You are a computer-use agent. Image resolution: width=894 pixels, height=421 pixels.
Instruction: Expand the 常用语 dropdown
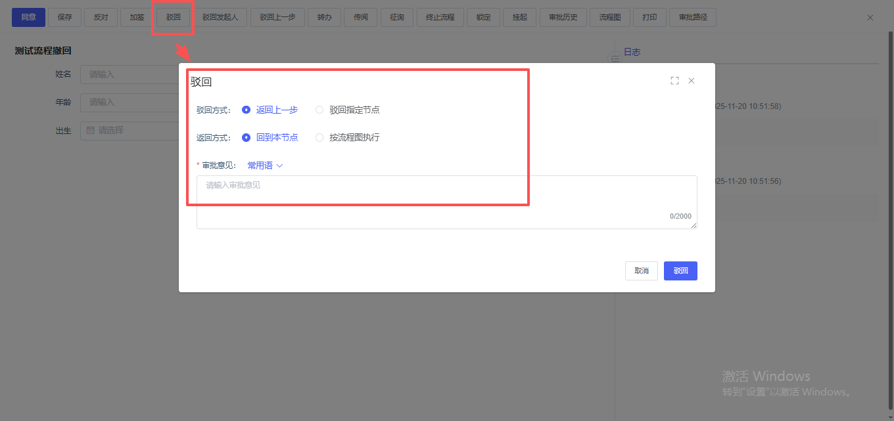(265, 166)
